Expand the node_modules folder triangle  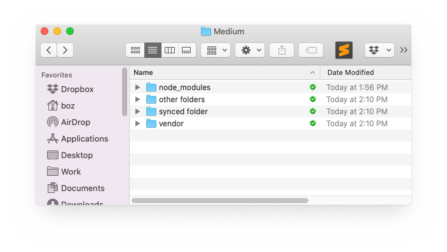[x=137, y=87]
